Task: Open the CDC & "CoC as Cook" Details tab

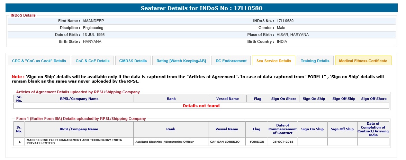Action: tap(39, 61)
